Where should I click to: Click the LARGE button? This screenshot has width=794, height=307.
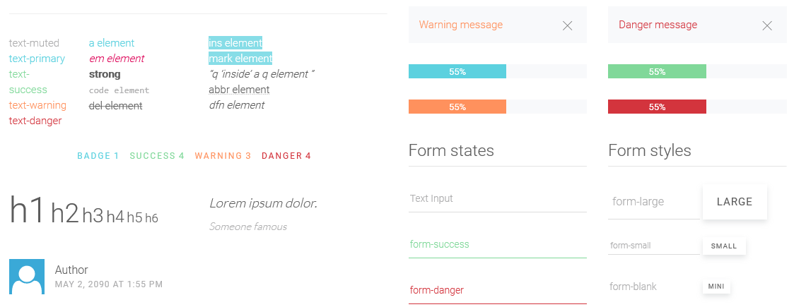[x=735, y=202]
